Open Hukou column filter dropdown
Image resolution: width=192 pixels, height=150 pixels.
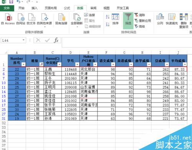pyautogui.click(x=95, y=64)
